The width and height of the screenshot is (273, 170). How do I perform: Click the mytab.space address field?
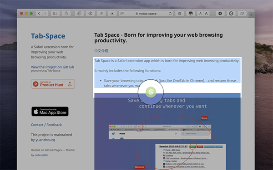[146, 13]
